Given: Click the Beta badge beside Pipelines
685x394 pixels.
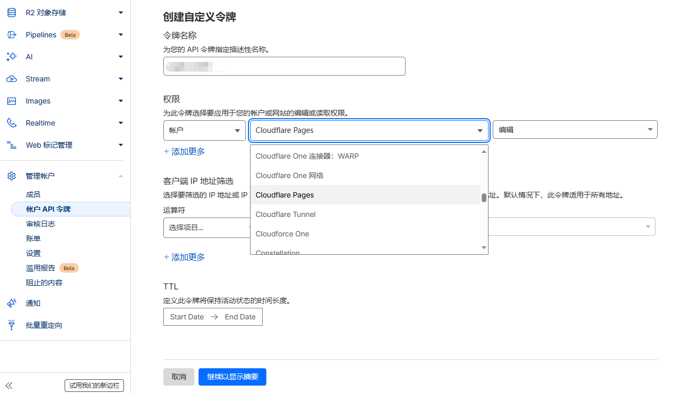Looking at the screenshot, I should coord(70,35).
